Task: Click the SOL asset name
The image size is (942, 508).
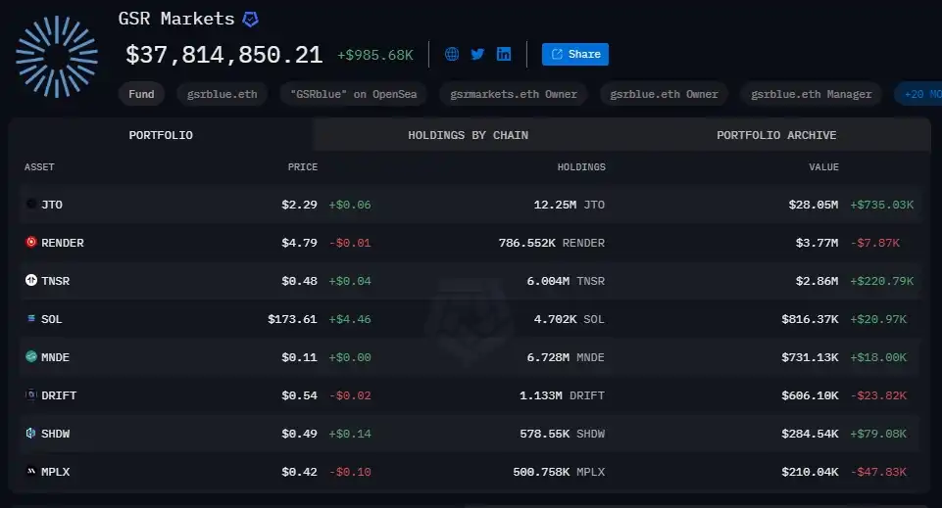Action: click(x=52, y=319)
